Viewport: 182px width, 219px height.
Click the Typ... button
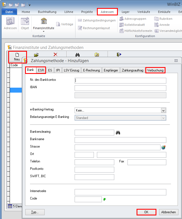coord(35,212)
